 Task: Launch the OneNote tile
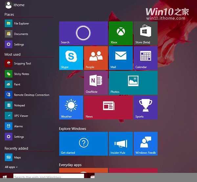96,83
